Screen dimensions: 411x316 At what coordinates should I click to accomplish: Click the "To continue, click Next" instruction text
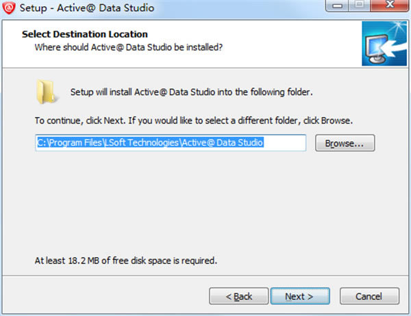(x=194, y=120)
